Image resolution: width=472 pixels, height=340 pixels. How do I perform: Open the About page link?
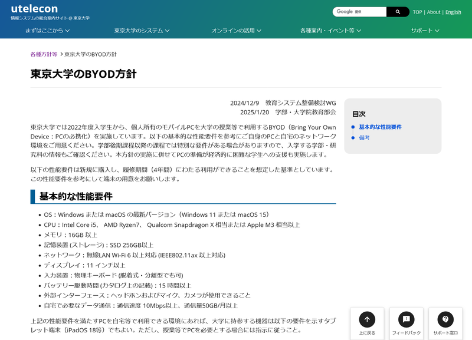(x=434, y=11)
